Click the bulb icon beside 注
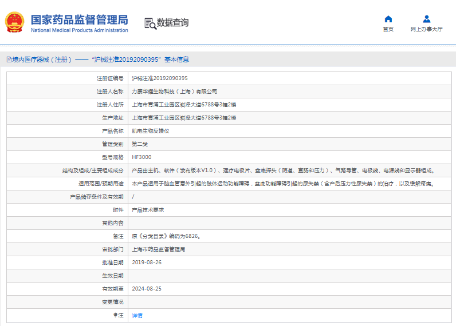Viewport: 456px width, 326px height. (x=115, y=315)
